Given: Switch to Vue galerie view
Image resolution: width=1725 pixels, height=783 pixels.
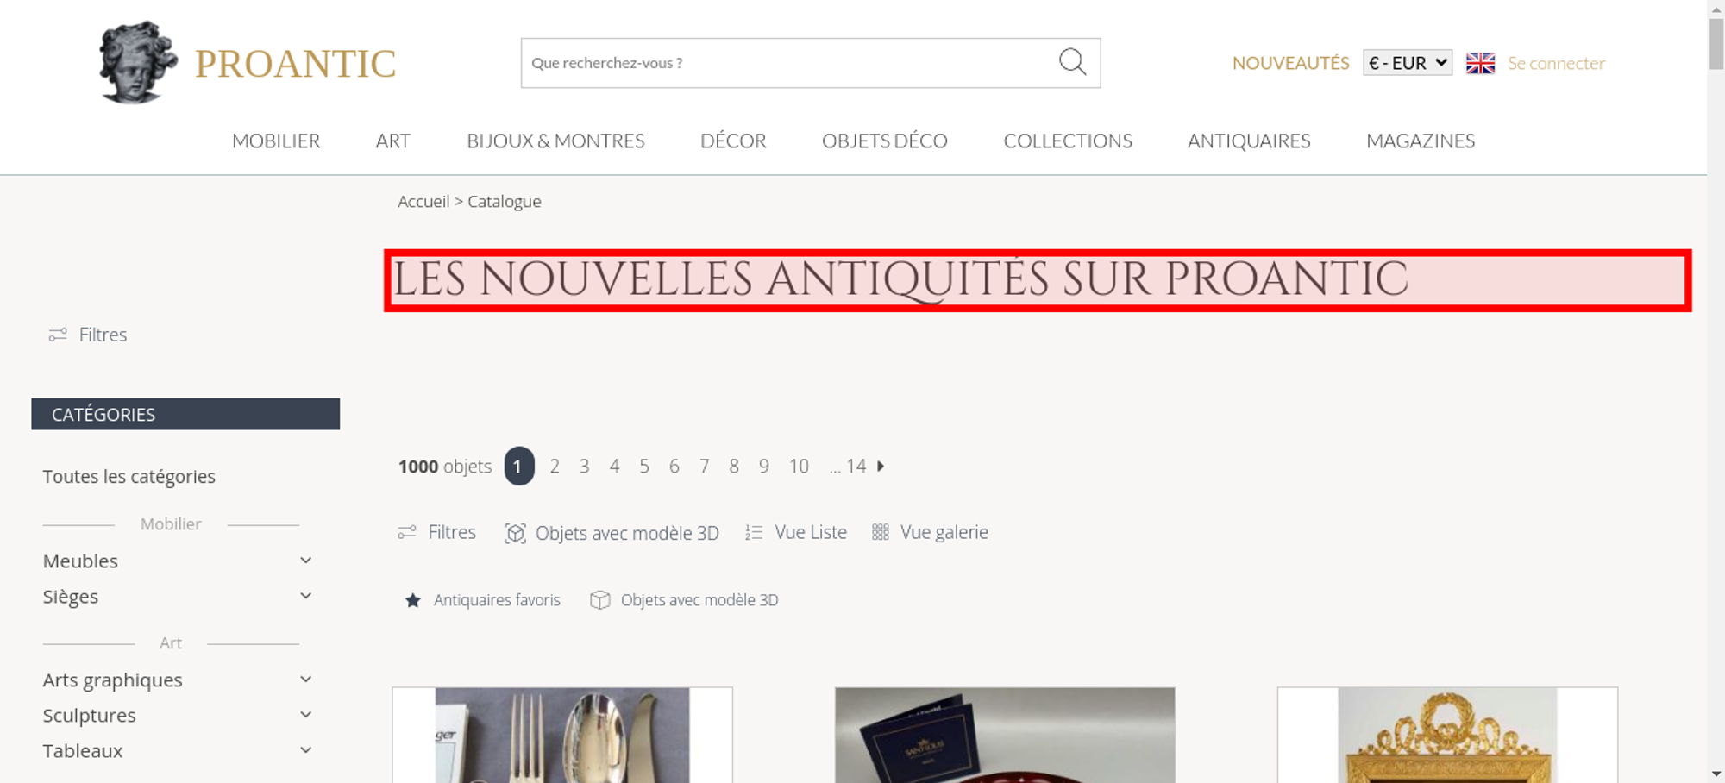Looking at the screenshot, I should point(930,532).
